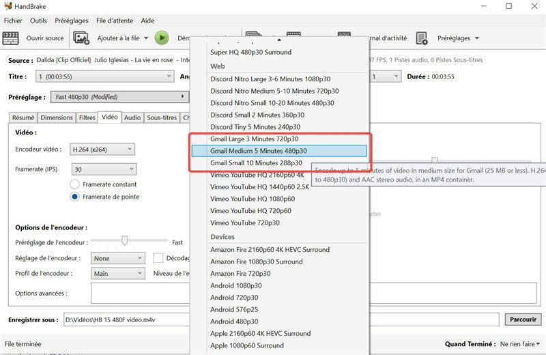
Task: Open the Préréglages toolbar document-gear icon
Action: (x=422, y=38)
